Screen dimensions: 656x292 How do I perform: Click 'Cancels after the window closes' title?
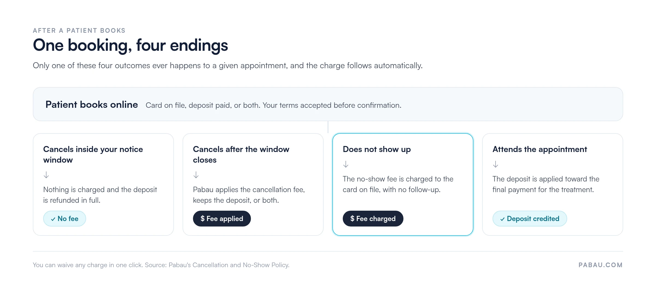[241, 154]
